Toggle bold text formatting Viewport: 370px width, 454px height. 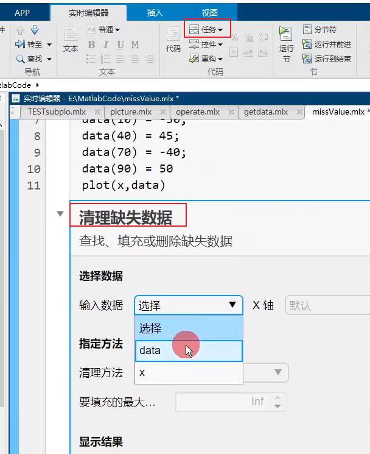(91, 44)
